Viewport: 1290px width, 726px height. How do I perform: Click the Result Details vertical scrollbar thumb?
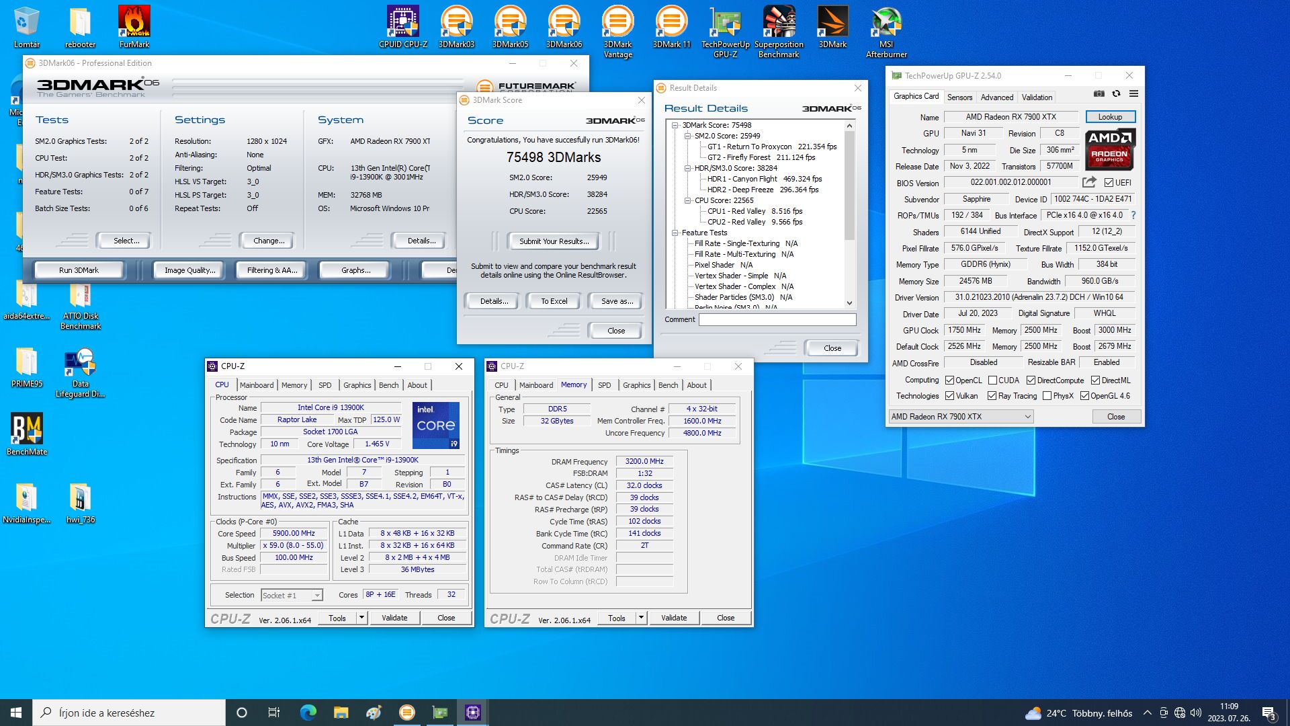point(849,186)
